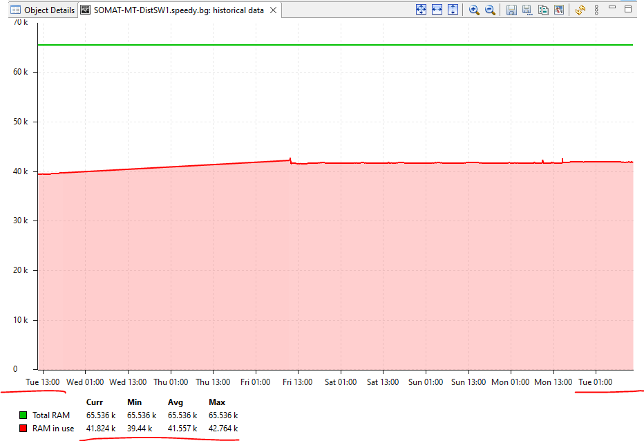The width and height of the screenshot is (644, 441).
Task: Maximize the view panel
Action: point(628,8)
